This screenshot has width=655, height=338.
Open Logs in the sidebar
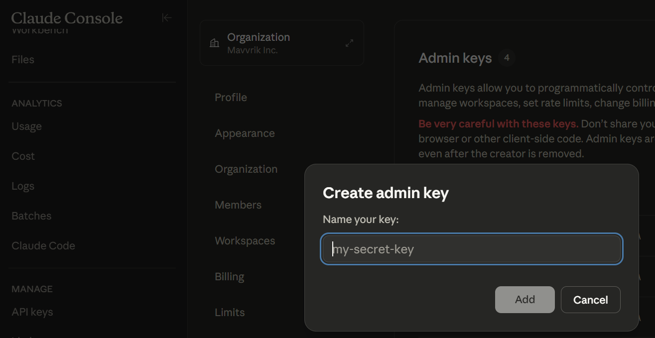click(23, 186)
